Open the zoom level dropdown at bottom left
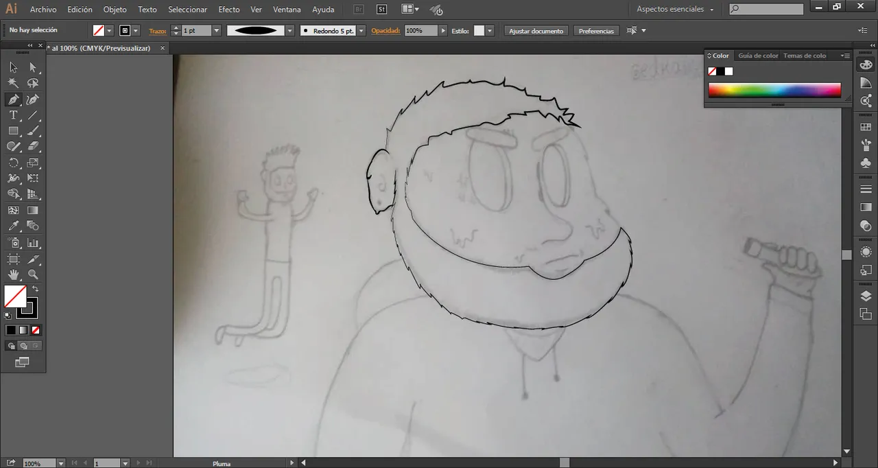Screen dimensions: 878x468 click(60, 463)
